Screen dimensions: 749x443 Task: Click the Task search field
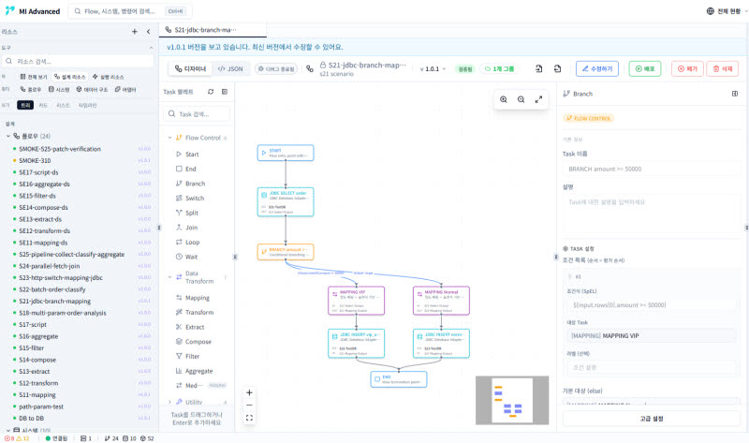197,114
